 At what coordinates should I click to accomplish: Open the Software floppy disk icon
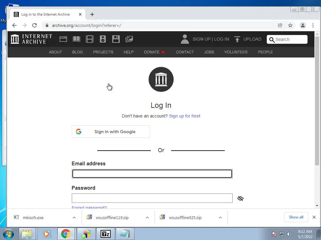(116, 39)
